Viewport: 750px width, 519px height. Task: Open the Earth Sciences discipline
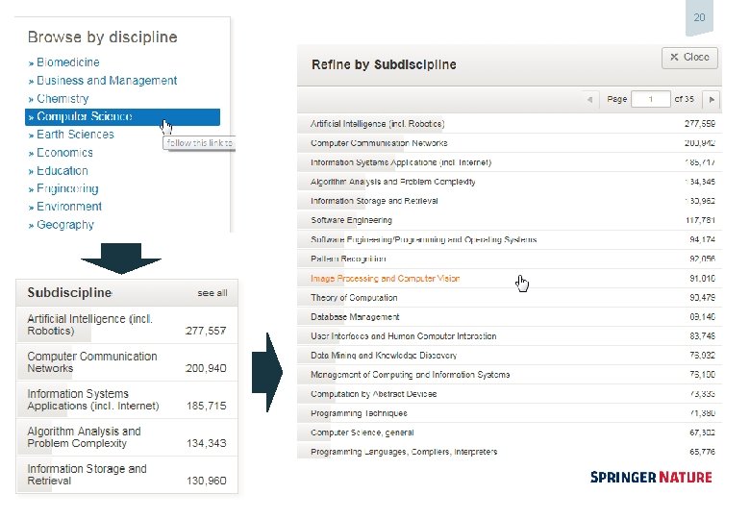coord(75,136)
